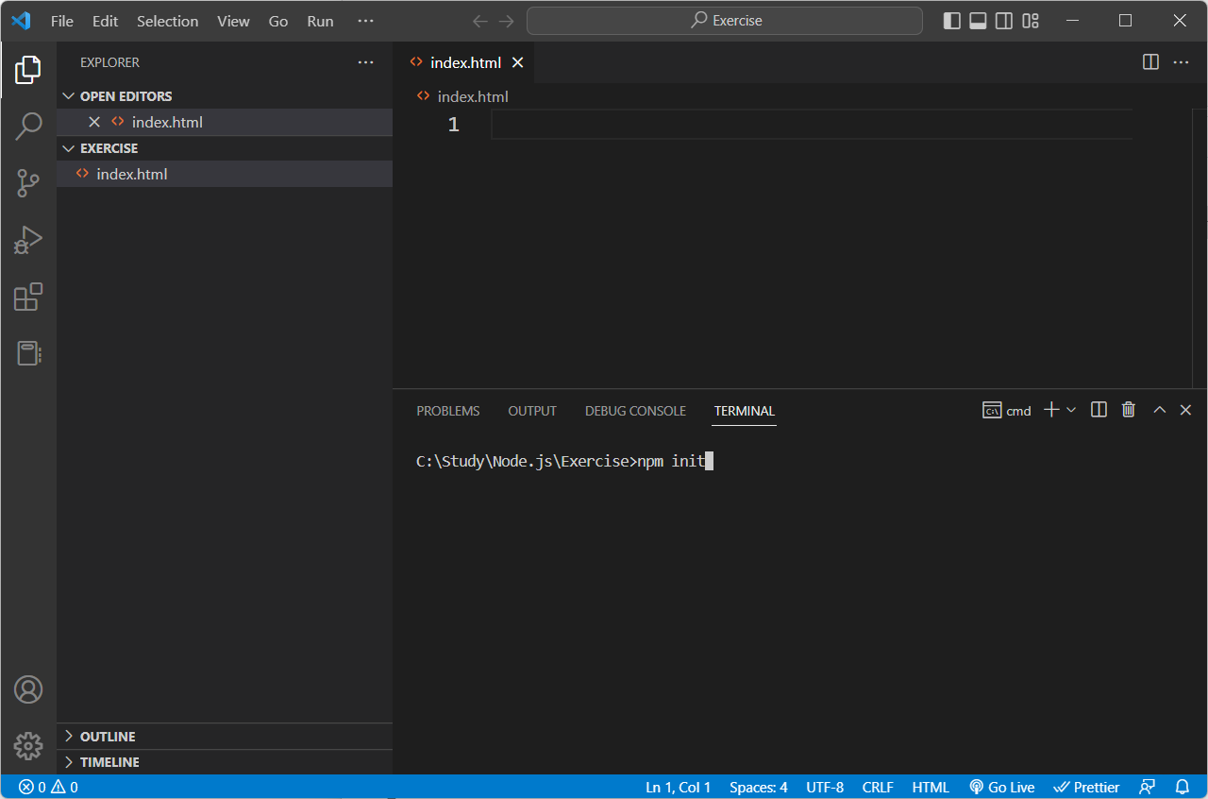Open the Go menu
The image size is (1208, 799).
pyautogui.click(x=278, y=21)
